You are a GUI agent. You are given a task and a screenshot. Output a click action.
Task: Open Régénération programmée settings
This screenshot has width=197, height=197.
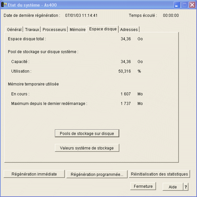[97, 174]
